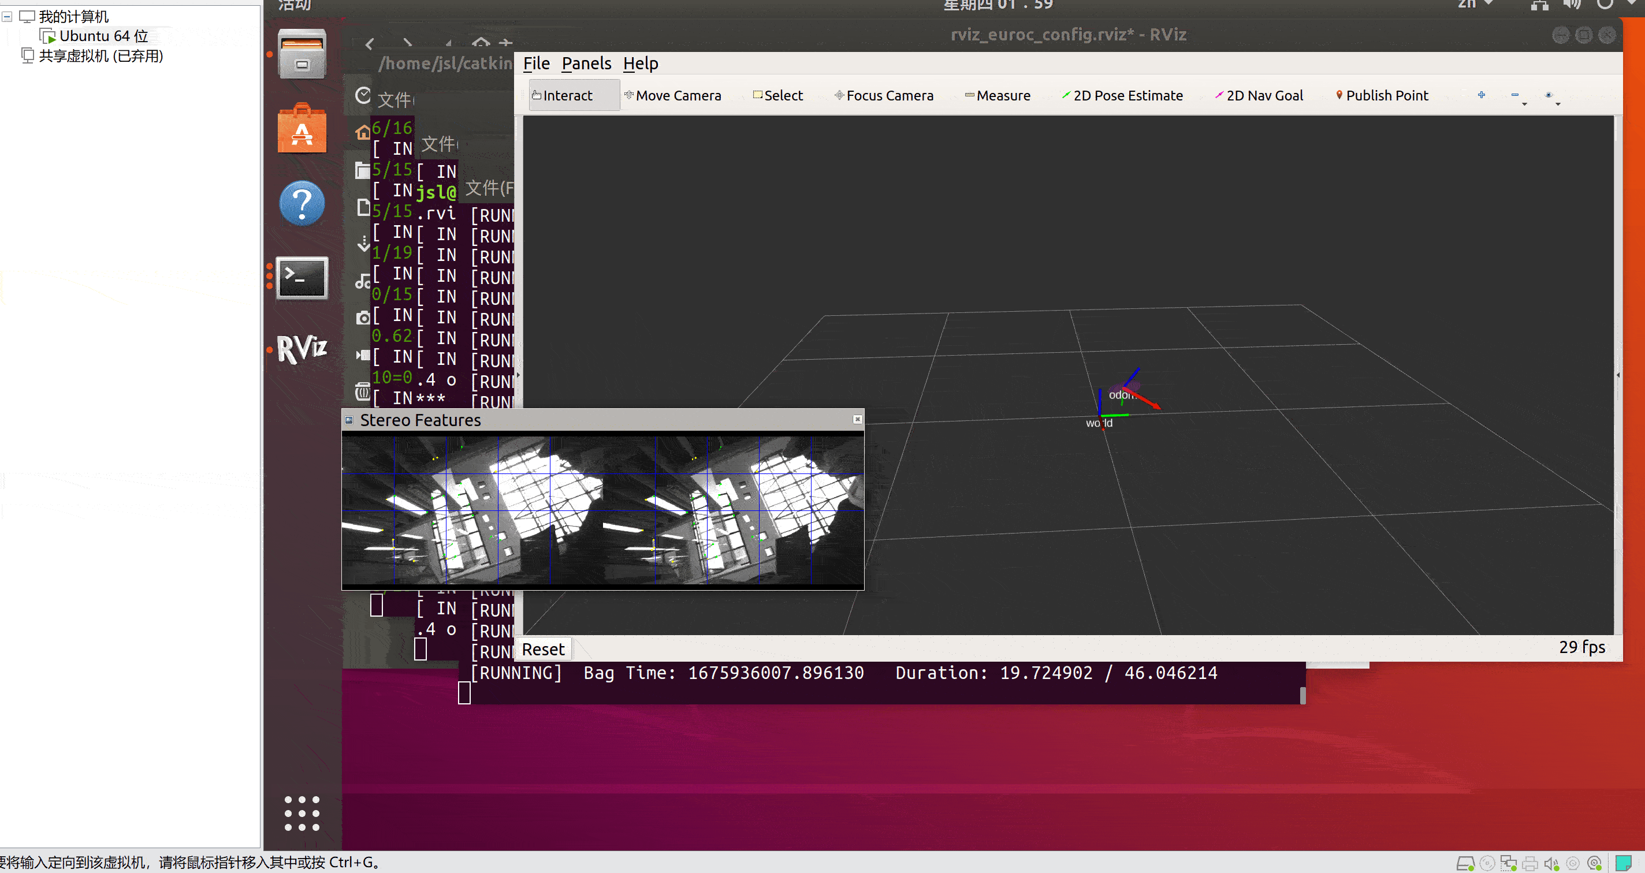
Task: Enable the Focus Camera tool
Action: click(x=884, y=96)
